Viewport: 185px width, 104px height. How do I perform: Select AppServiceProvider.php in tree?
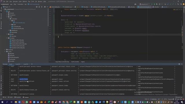17,40
